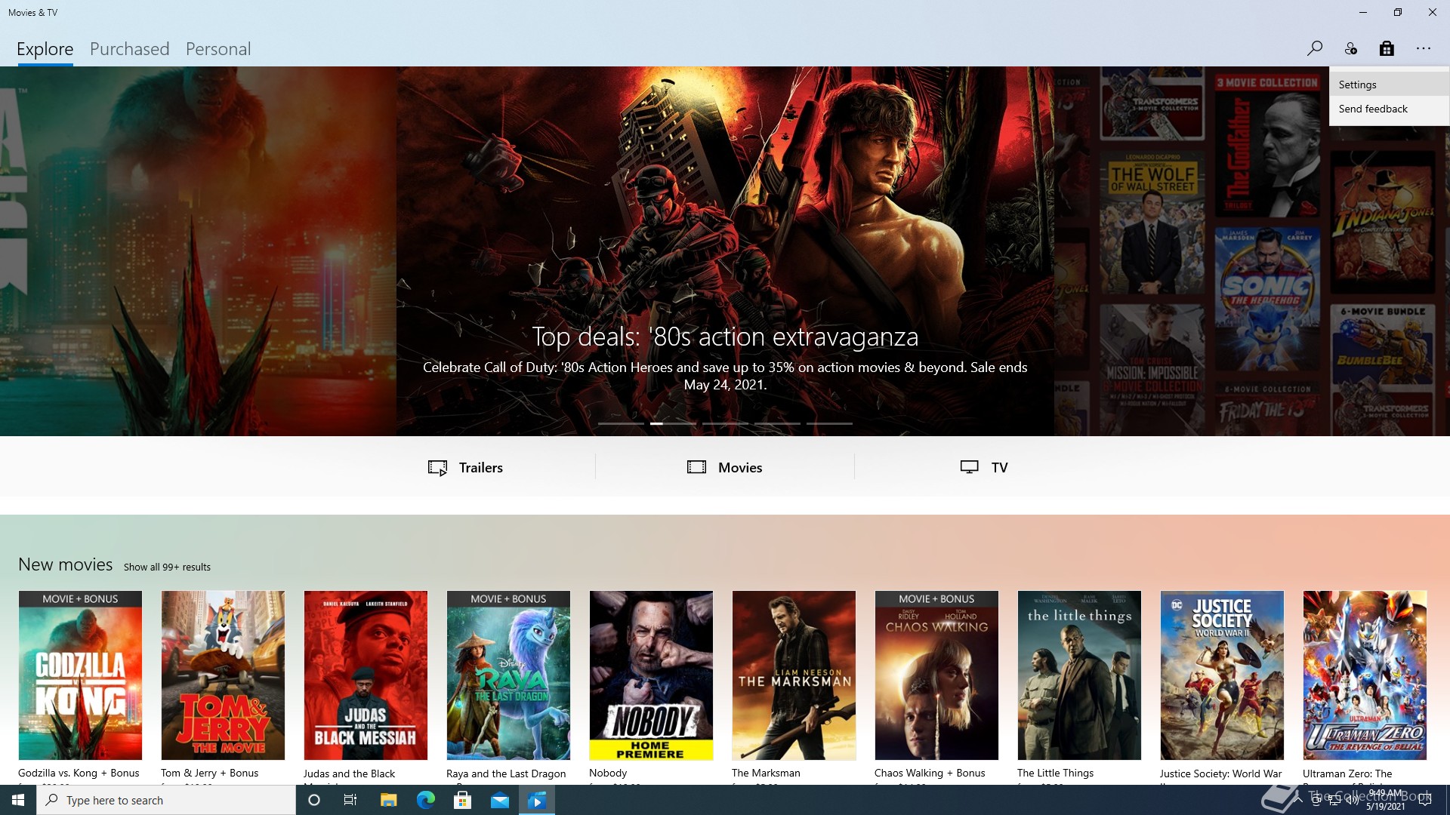Viewport: 1450px width, 815px height.
Task: Click 'Raya and the Last Dragon' title text
Action: tap(506, 773)
